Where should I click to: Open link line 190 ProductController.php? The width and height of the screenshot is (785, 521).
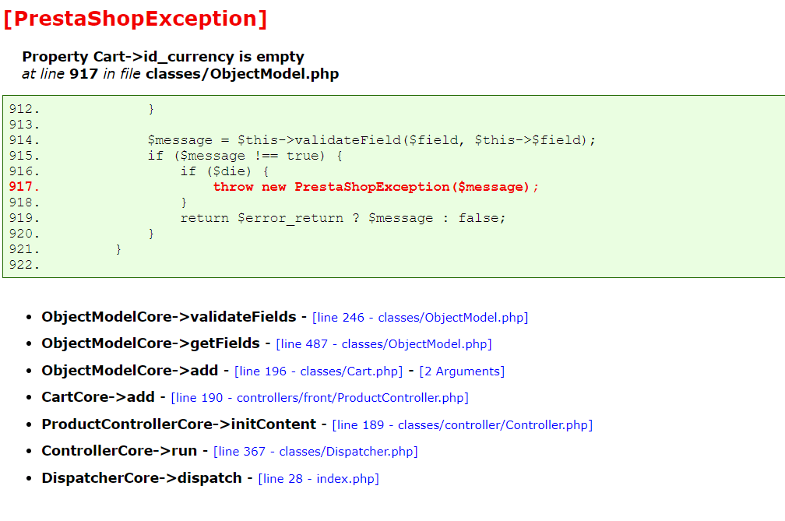pyautogui.click(x=319, y=397)
